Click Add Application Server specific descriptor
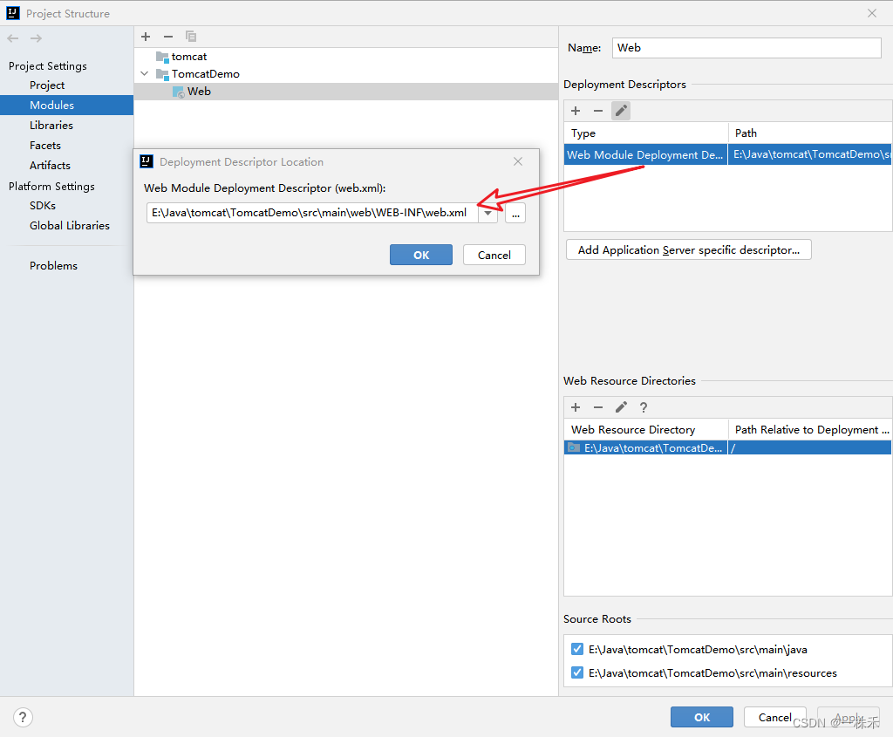Image resolution: width=893 pixels, height=737 pixels. 689,249
